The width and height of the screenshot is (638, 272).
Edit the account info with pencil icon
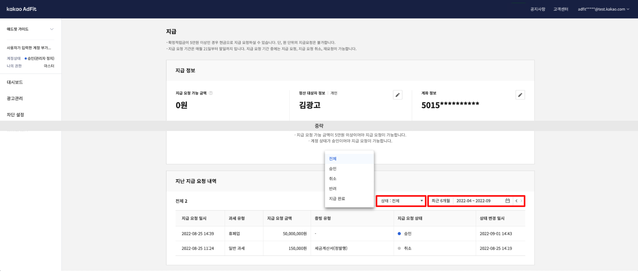click(x=520, y=95)
